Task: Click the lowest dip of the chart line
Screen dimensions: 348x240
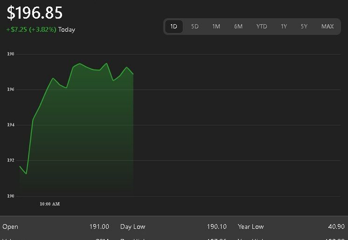Action: pyautogui.click(x=26, y=173)
